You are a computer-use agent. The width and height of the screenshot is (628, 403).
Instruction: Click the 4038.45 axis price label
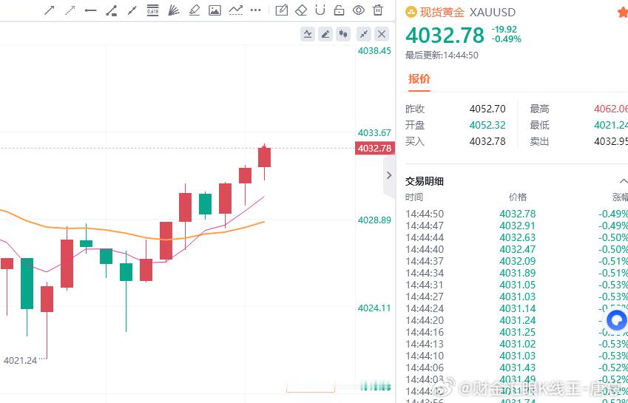[374, 51]
